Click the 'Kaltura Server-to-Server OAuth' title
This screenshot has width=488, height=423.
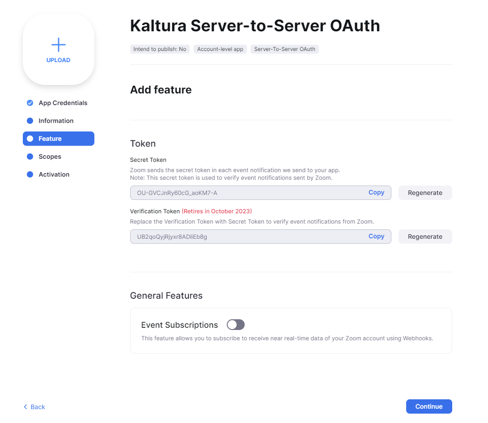255,25
